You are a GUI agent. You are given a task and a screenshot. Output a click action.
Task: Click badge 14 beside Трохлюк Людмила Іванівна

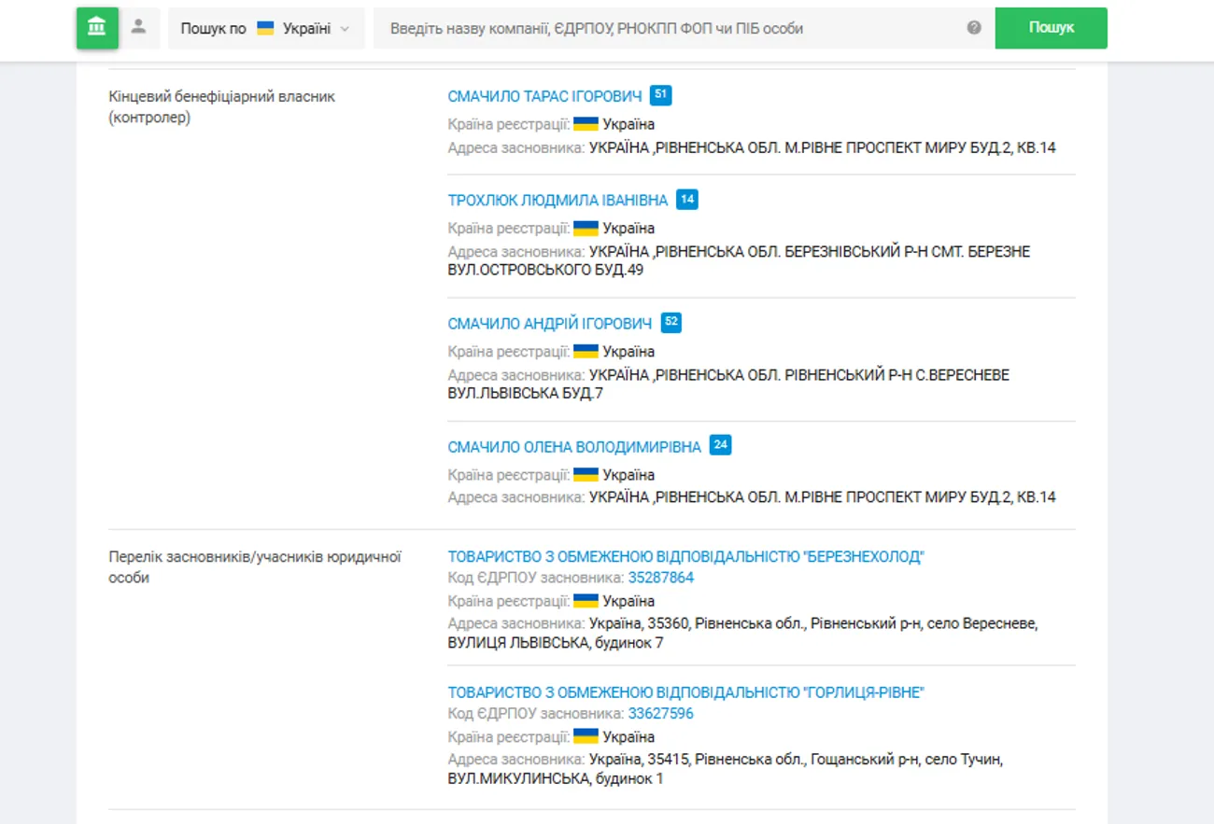687,200
